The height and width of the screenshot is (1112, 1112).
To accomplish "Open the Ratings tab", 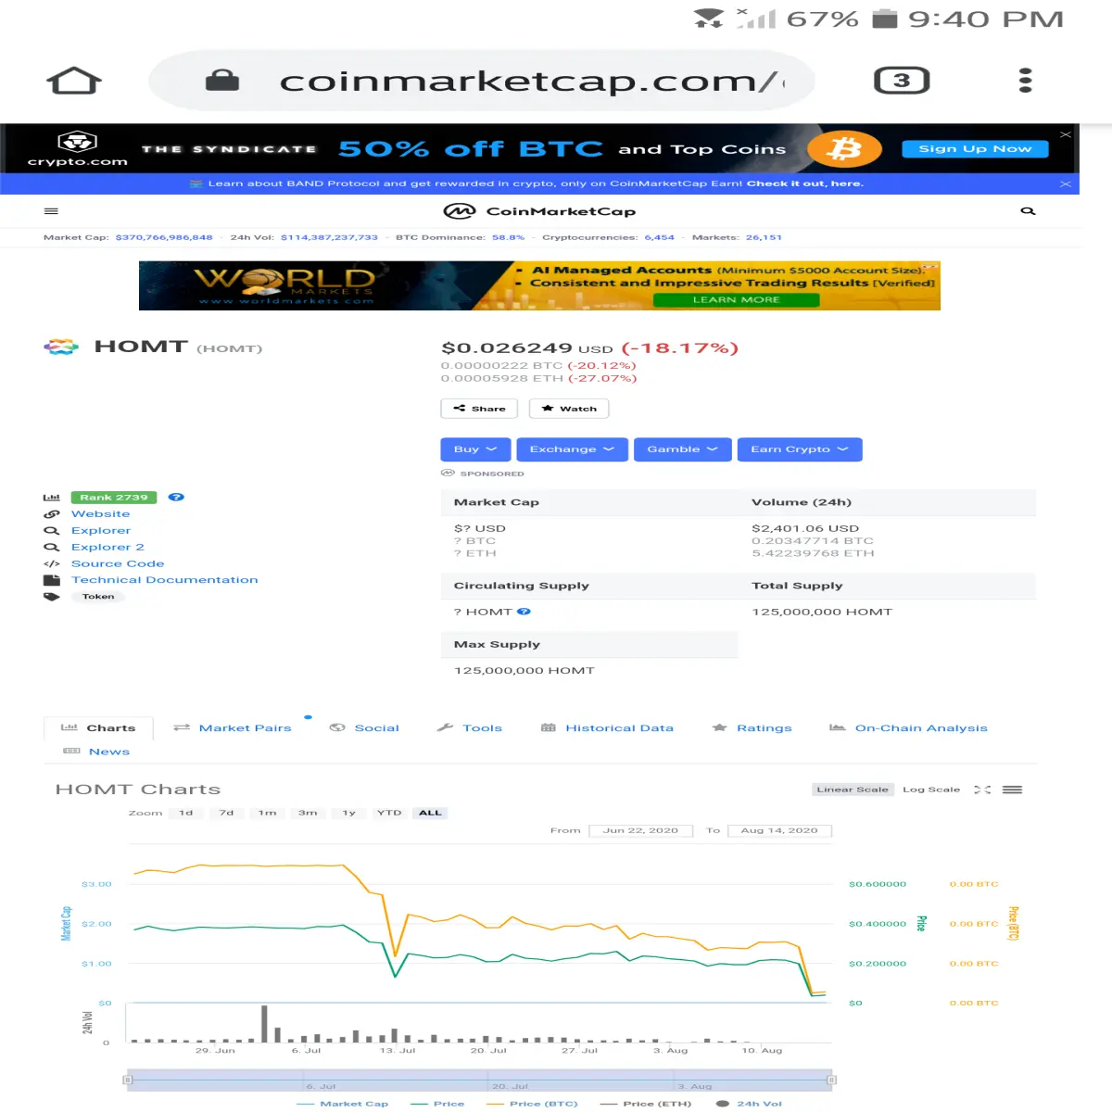I will [752, 728].
